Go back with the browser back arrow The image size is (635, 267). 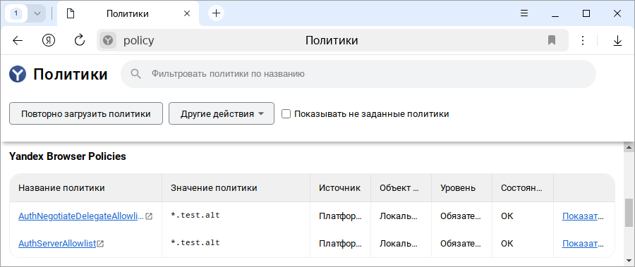(18, 40)
